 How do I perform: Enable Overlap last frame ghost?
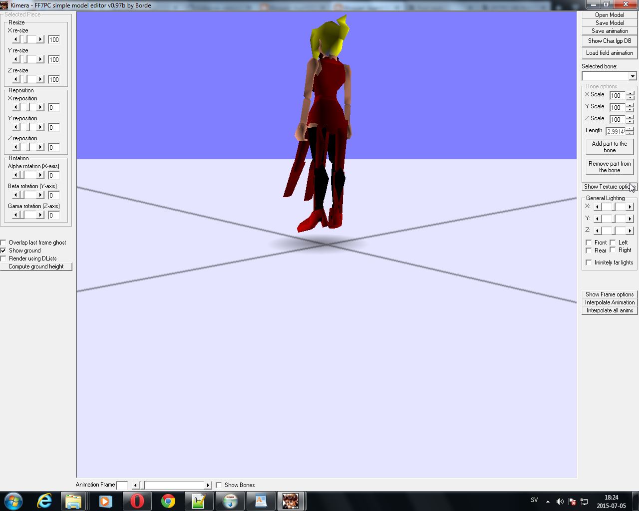pyautogui.click(x=3, y=243)
